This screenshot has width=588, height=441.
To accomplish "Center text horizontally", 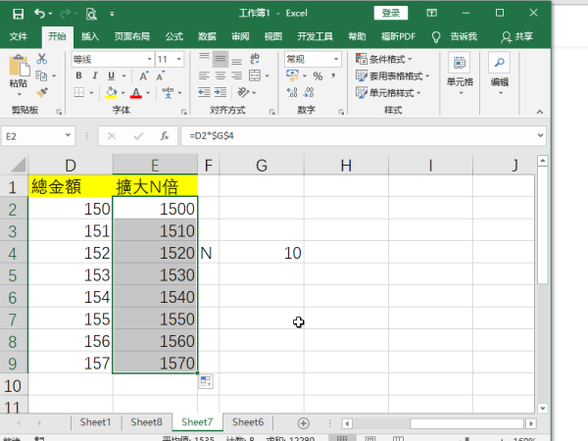I will point(220,75).
